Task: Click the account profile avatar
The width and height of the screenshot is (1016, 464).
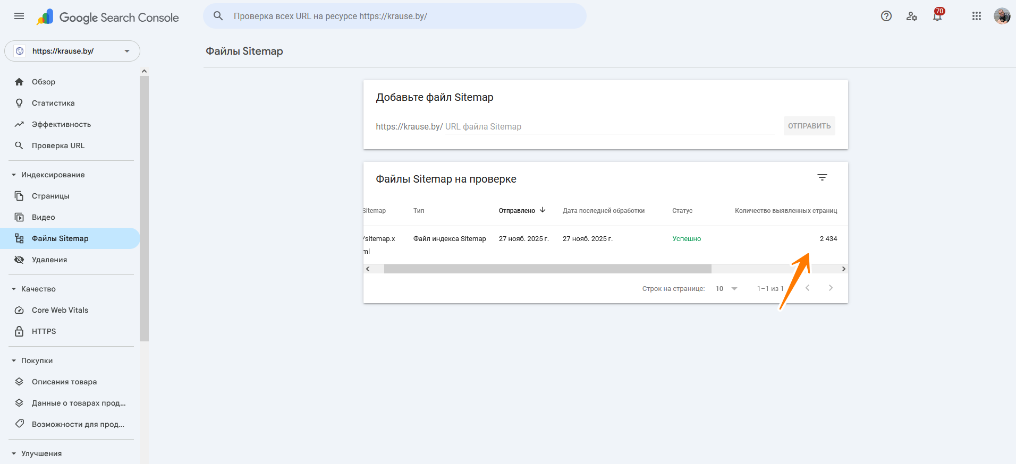Action: [x=1002, y=16]
